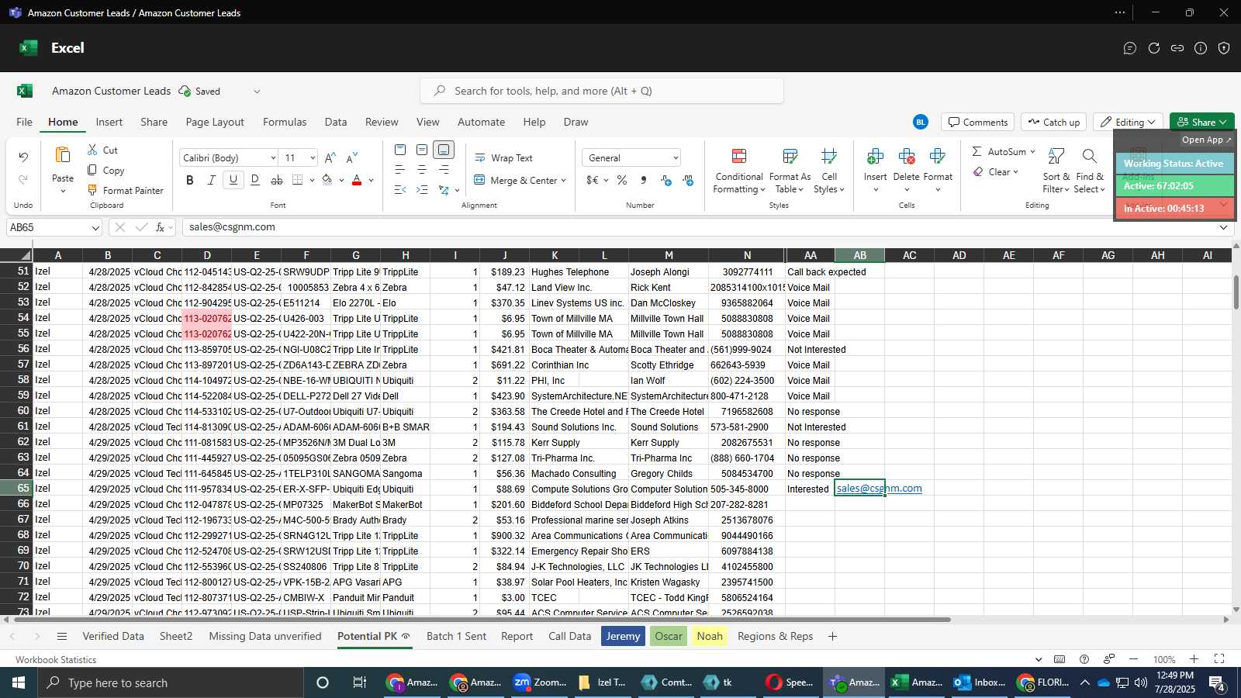Open Conditional Formatting menu
This screenshot has width=1241, height=698.
tap(739, 171)
